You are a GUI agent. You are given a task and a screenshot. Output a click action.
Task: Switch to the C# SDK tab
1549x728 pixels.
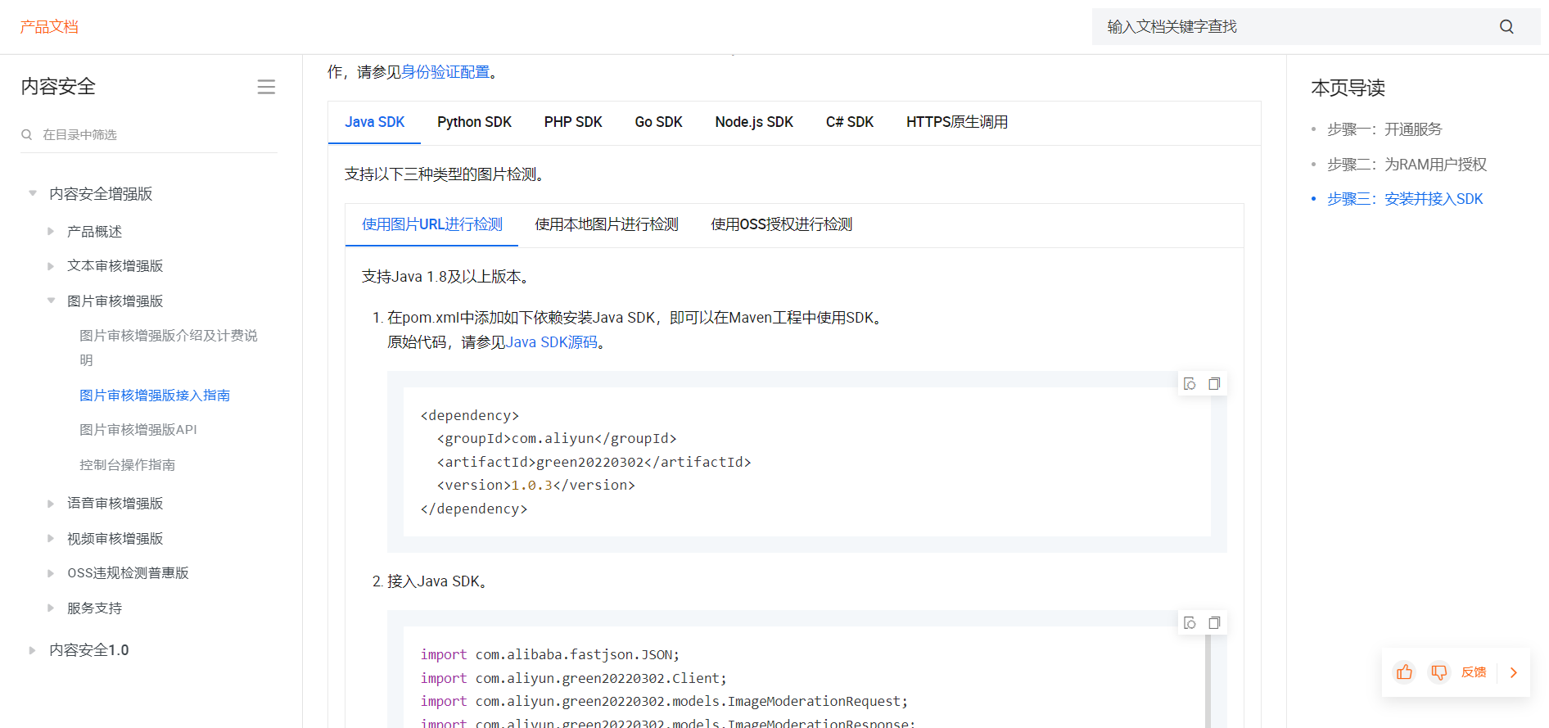tap(850, 122)
